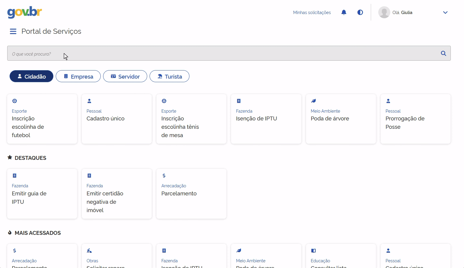This screenshot has width=464, height=268.
Task: Open the Cadastro único service card
Action: 117,119
